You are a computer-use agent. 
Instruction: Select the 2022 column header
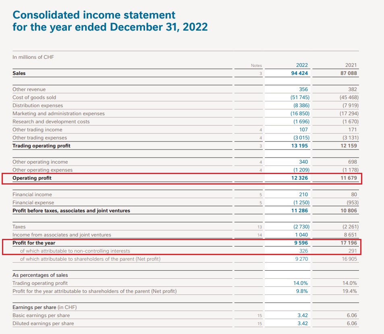[x=302, y=65]
